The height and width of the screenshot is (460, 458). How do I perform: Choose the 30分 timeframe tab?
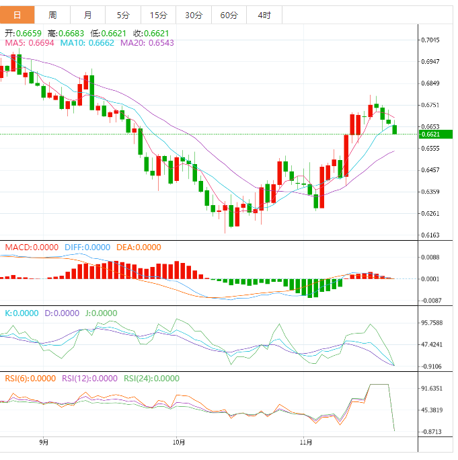tap(193, 15)
